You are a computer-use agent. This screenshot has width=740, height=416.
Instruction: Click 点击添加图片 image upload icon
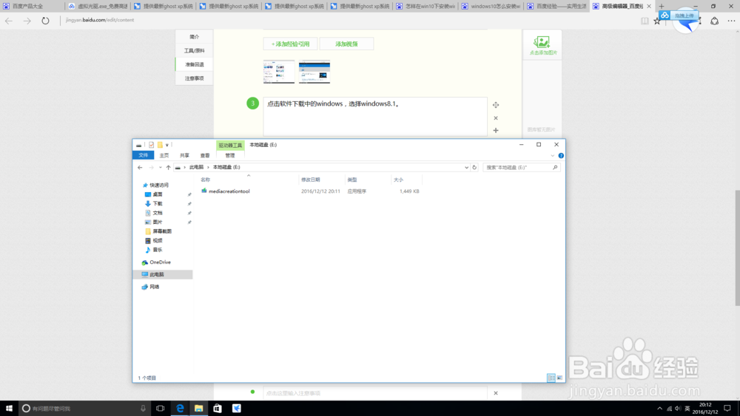click(542, 45)
